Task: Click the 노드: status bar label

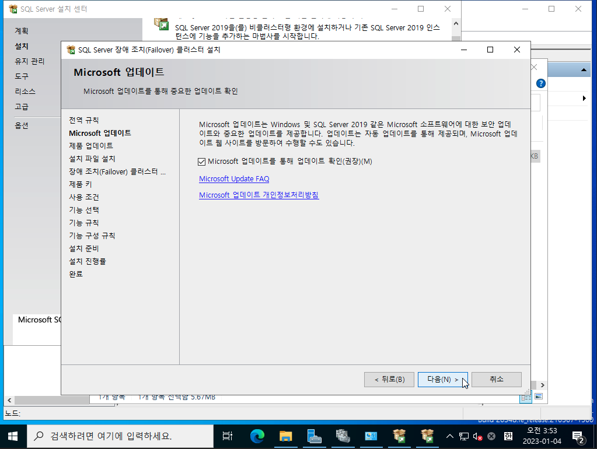Action: pyautogui.click(x=13, y=413)
